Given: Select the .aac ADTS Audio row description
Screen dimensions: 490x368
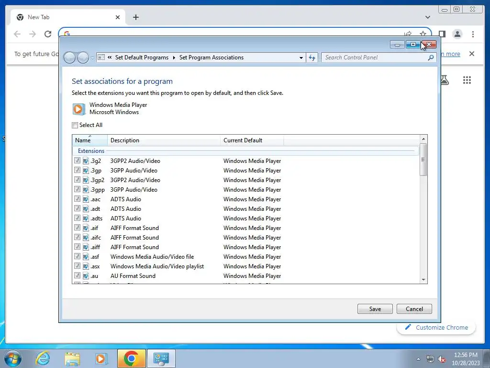Looking at the screenshot, I should pos(126,199).
